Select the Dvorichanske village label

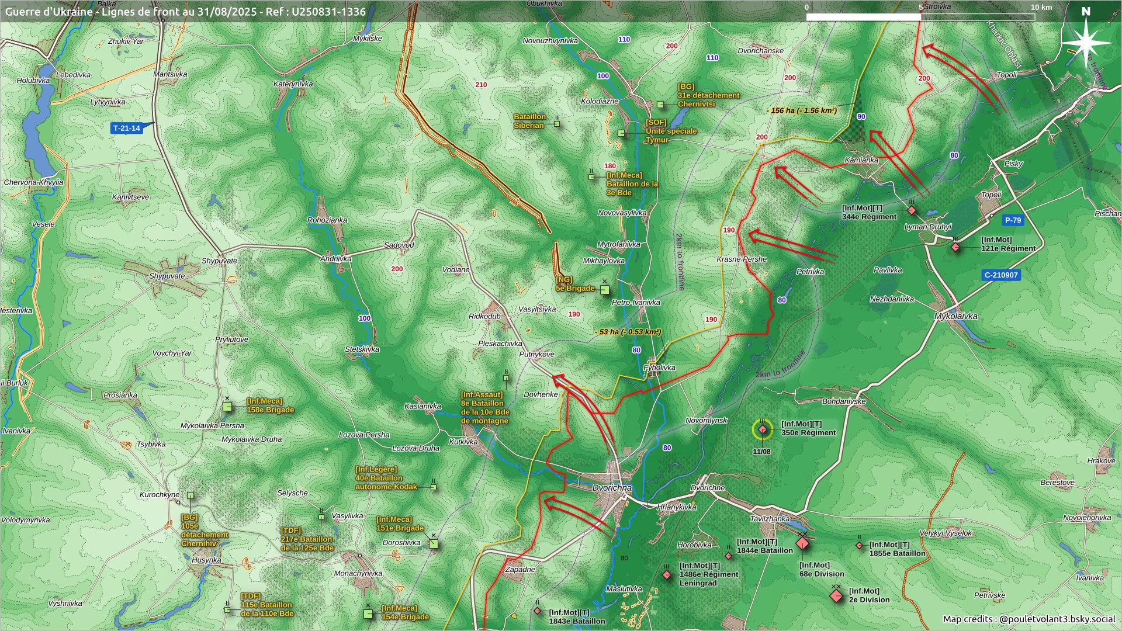(760, 51)
